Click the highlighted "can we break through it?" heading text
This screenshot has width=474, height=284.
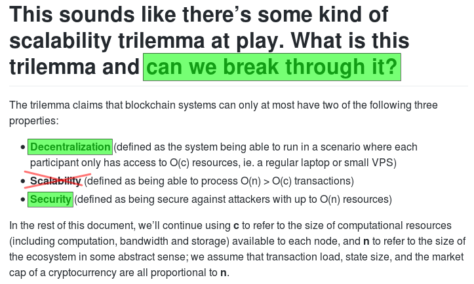[x=271, y=67]
